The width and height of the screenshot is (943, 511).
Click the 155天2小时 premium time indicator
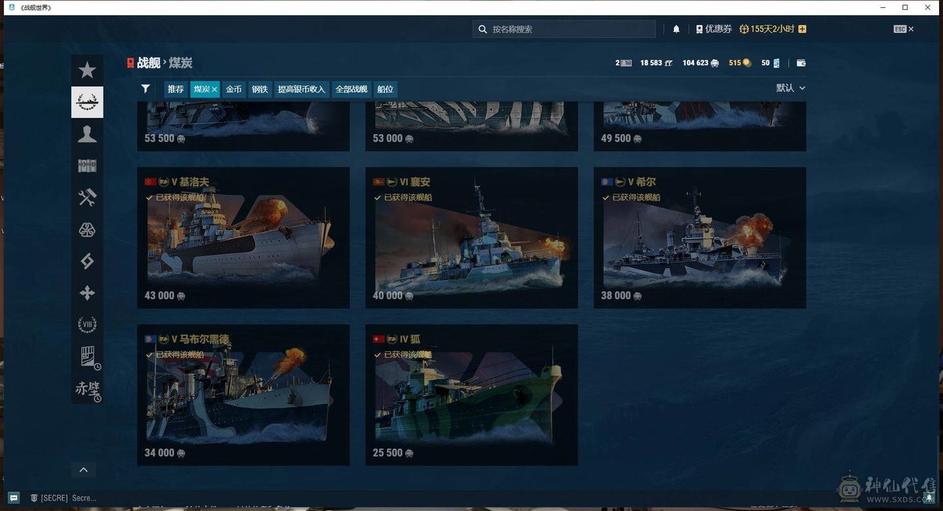(767, 29)
